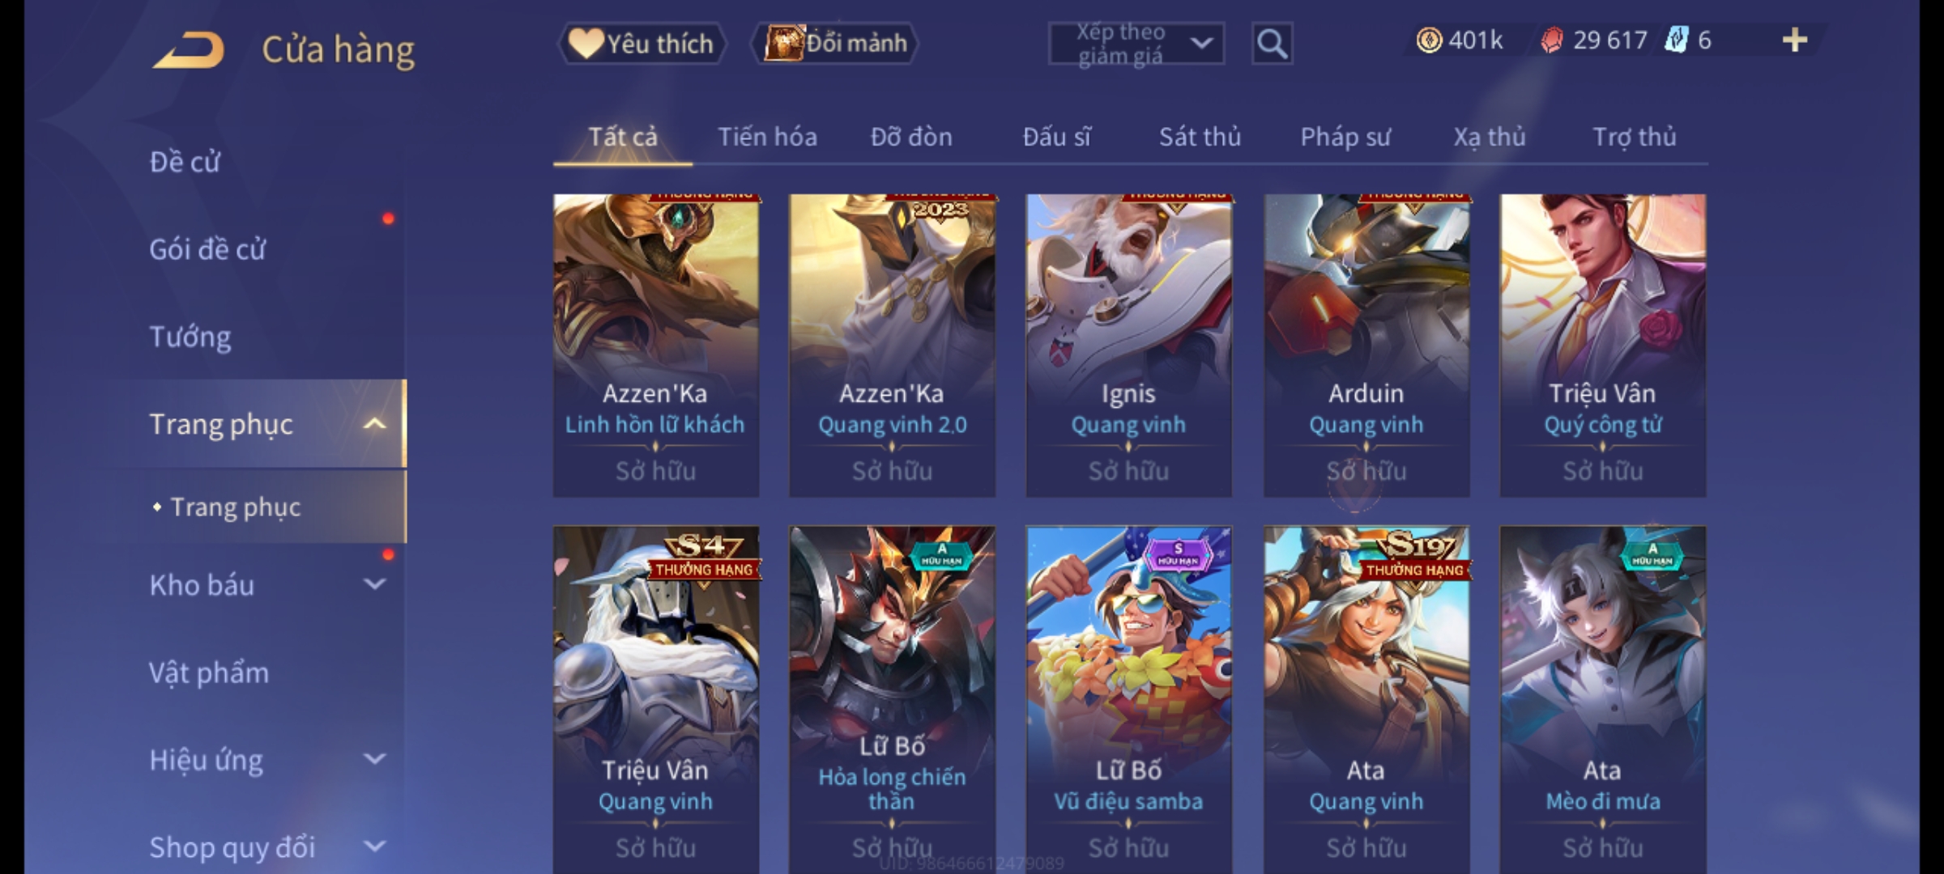Tap the plus icon to add currency
This screenshot has width=1944, height=874.
coord(1795,40)
